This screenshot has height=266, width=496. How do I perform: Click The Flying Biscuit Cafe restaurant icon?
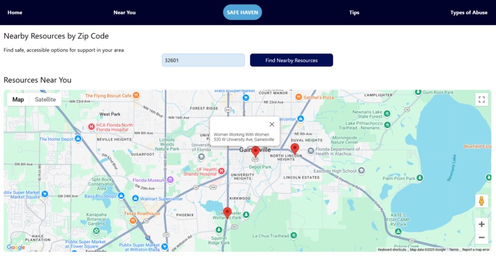(136, 95)
